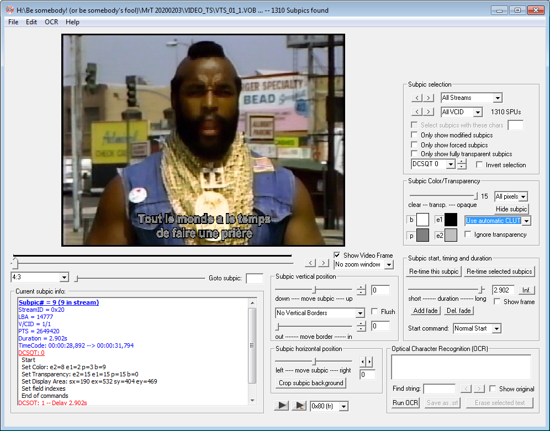Toggle Ignore transparency checkbox
The height and width of the screenshot is (431, 550).
(x=468, y=234)
